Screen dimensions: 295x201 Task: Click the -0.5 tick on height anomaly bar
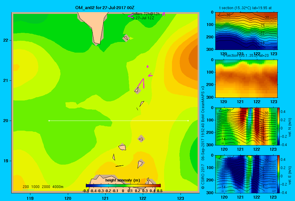[86, 191]
